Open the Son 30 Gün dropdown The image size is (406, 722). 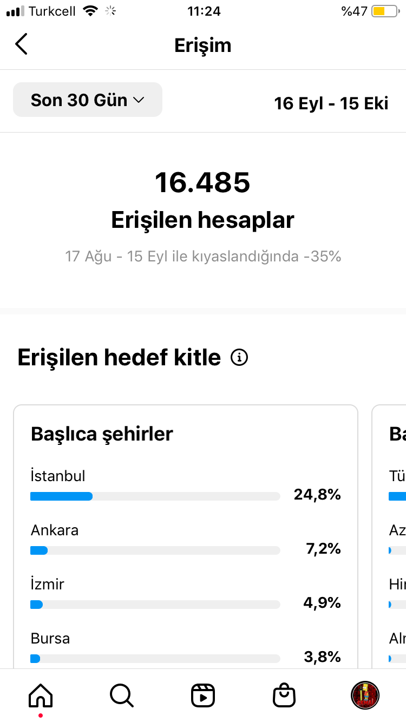point(88,100)
